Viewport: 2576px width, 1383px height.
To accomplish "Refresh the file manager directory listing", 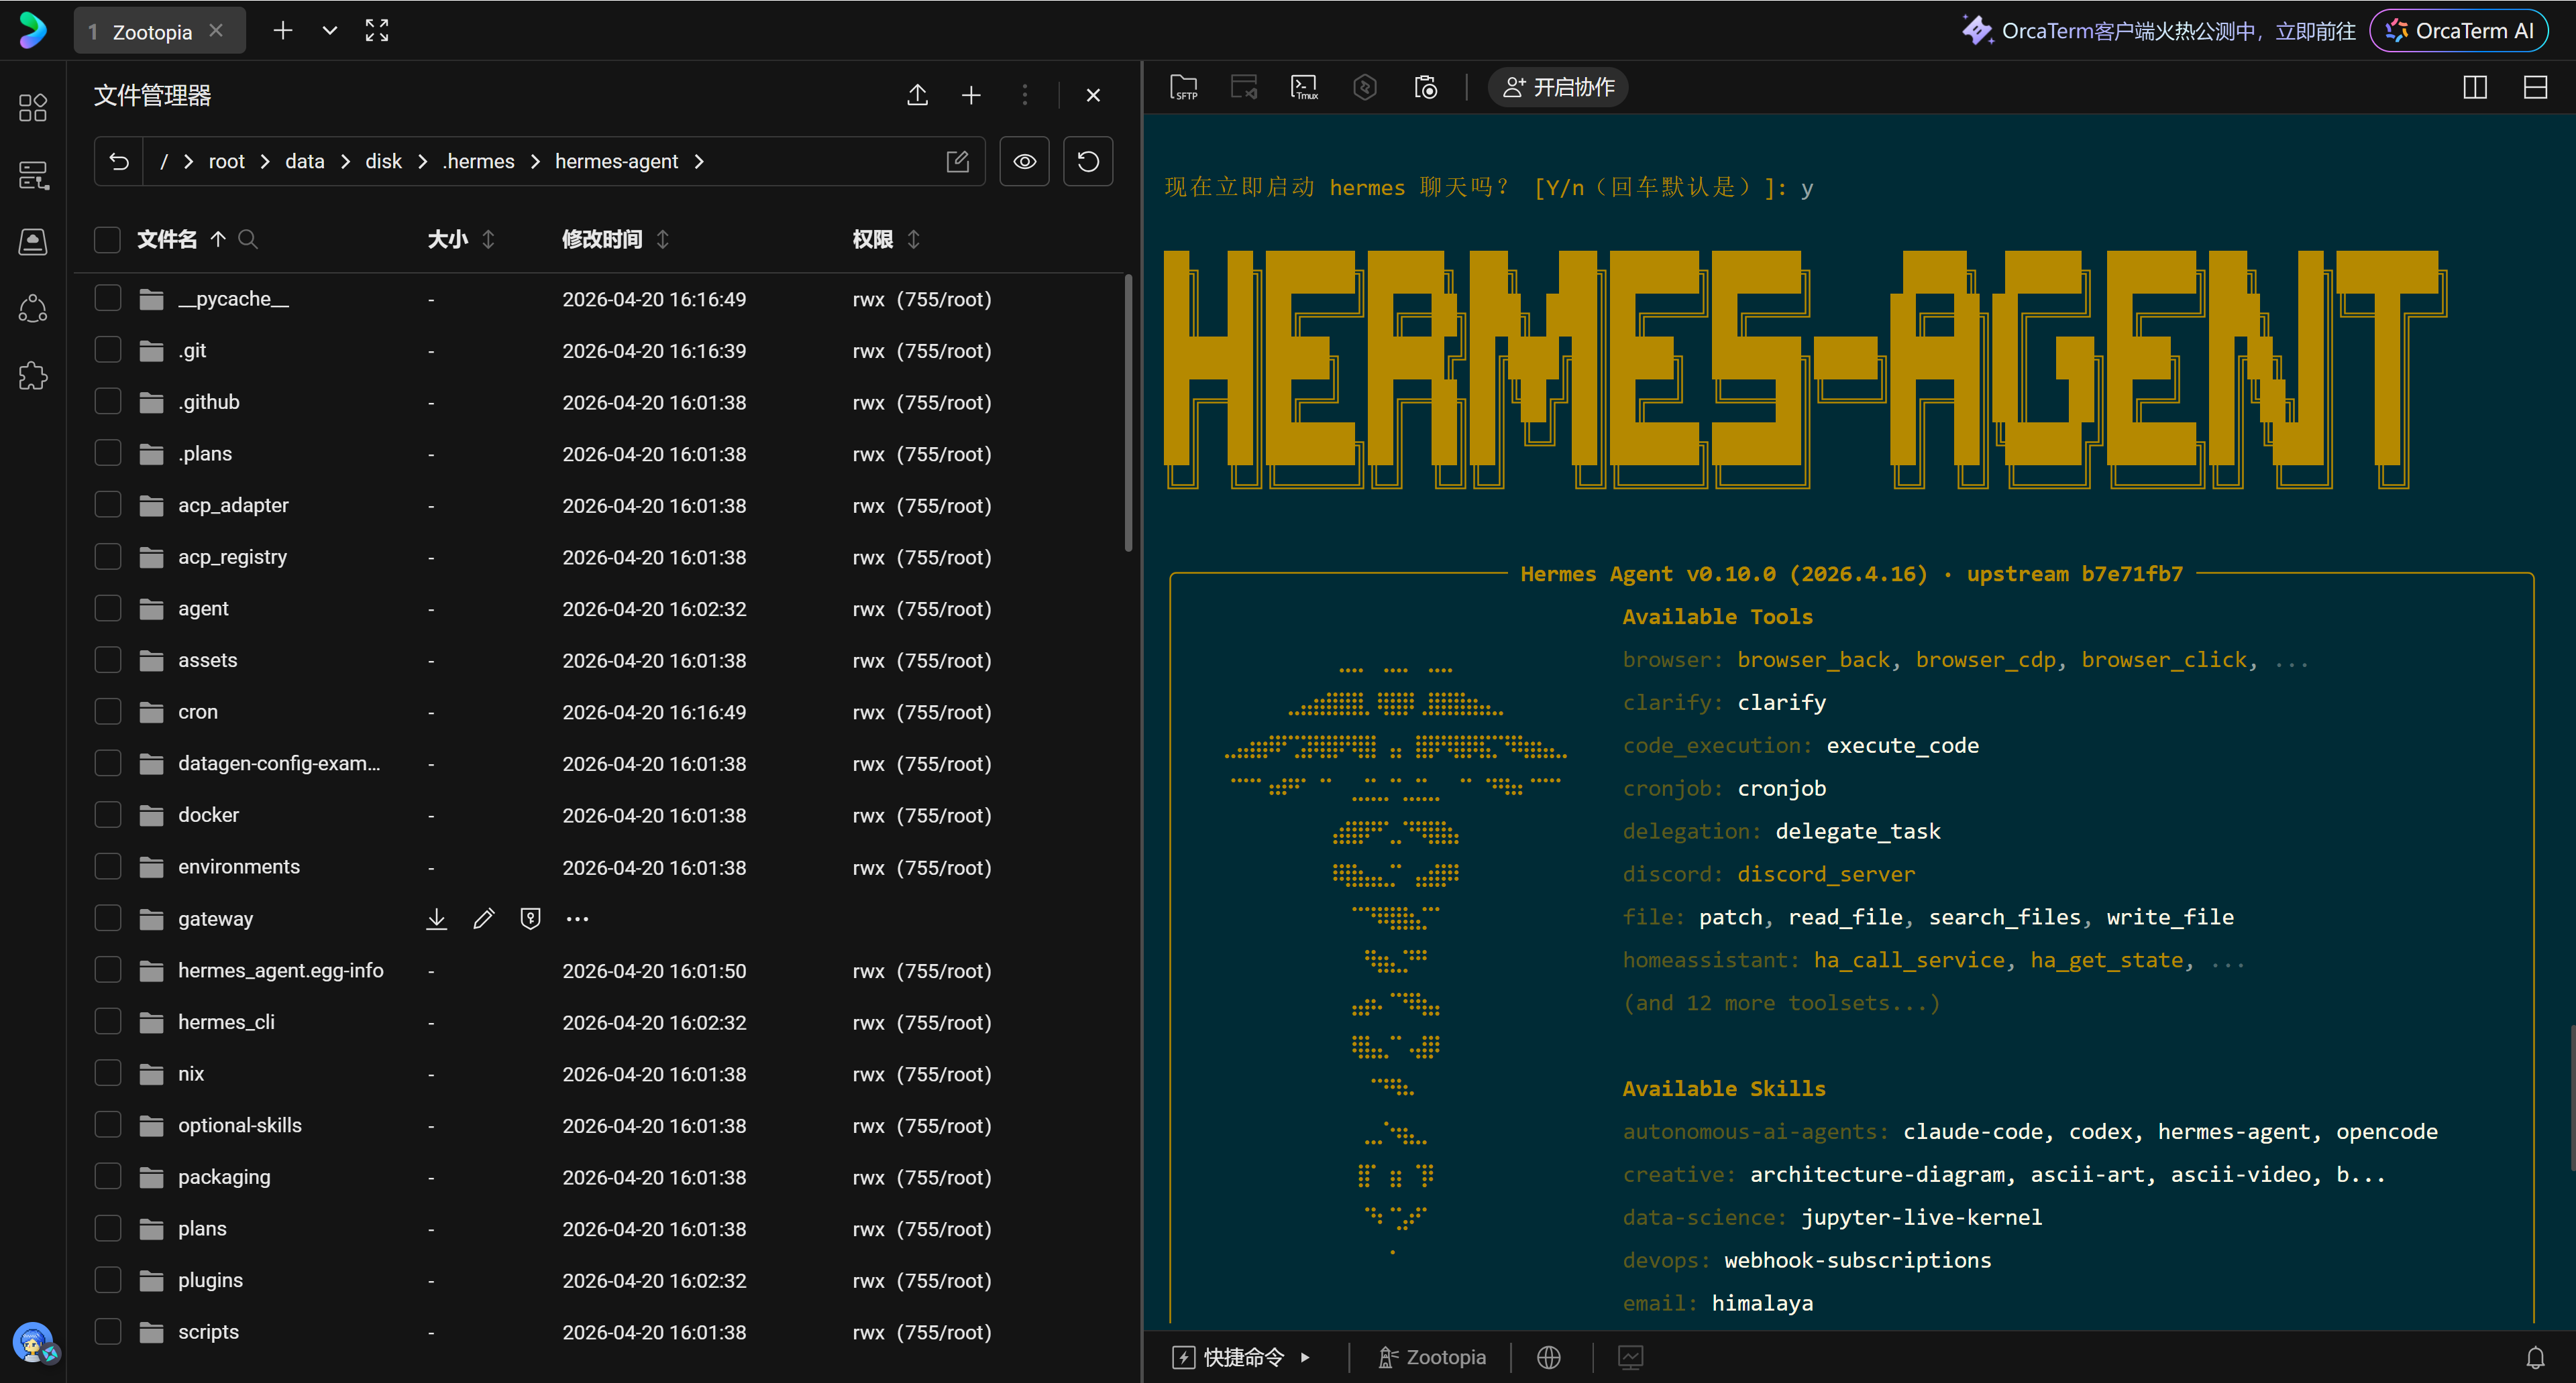I will coord(1088,161).
